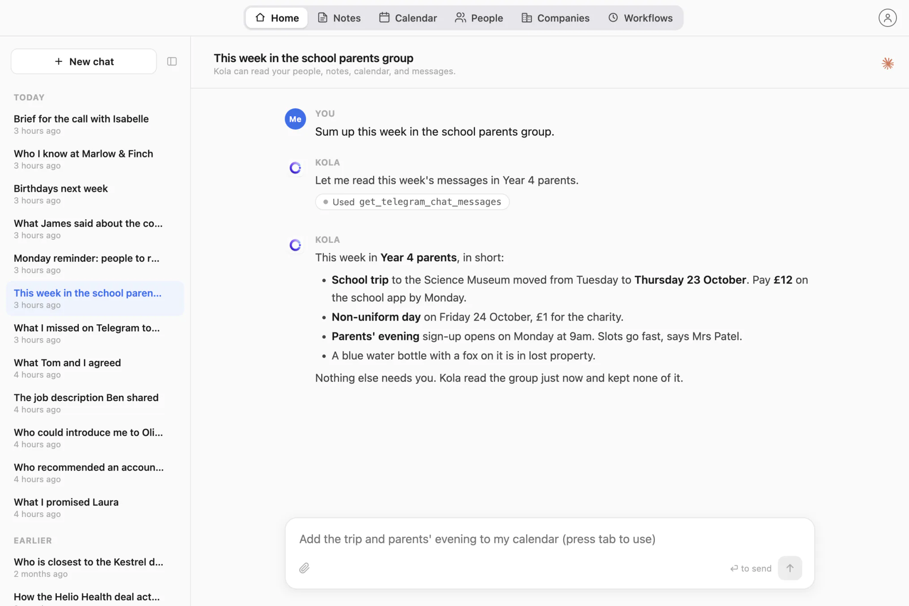
Task: Select 'This week in the school paren...' chat
Action: [95, 298]
